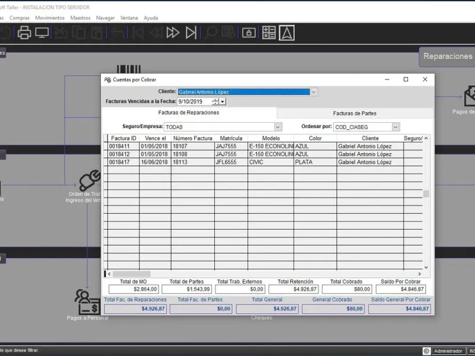Open the Orden de Trabajo plug icon
The image size is (475, 356).
coord(88,181)
